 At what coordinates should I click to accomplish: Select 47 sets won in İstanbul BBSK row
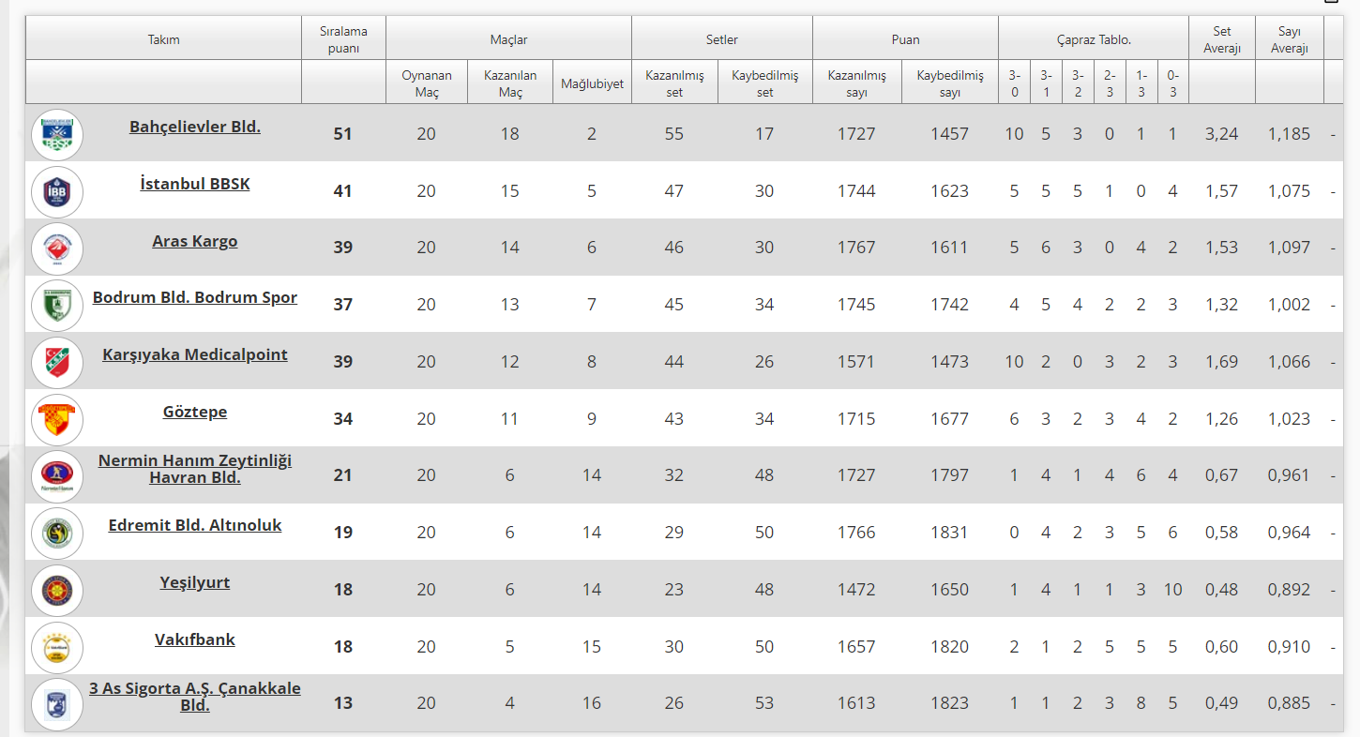tap(674, 191)
